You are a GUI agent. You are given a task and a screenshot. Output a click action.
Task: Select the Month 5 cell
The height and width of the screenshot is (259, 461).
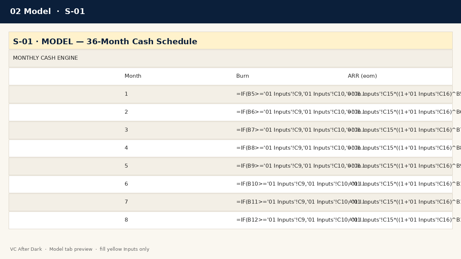click(x=176, y=166)
